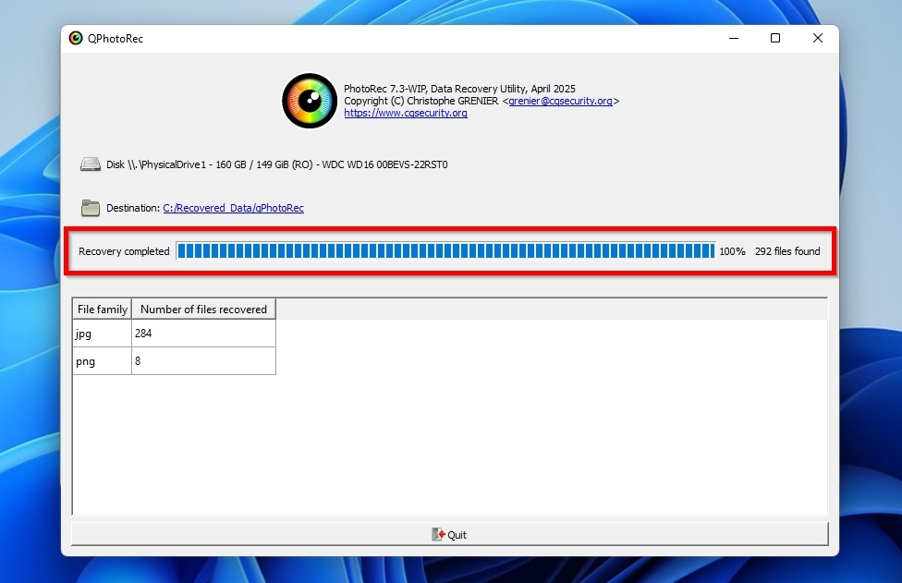Click the destination folder icon

point(91,208)
